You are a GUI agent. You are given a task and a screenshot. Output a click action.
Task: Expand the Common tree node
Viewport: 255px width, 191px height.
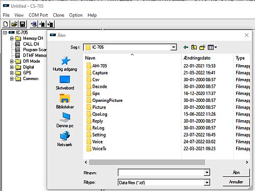[12, 78]
